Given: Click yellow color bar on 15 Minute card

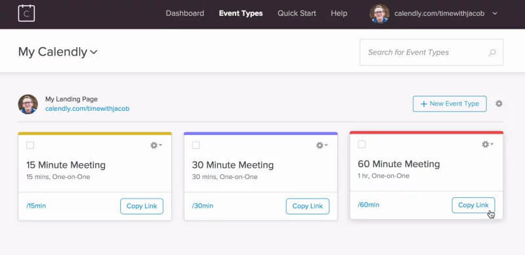Looking at the screenshot, I should (x=94, y=133).
